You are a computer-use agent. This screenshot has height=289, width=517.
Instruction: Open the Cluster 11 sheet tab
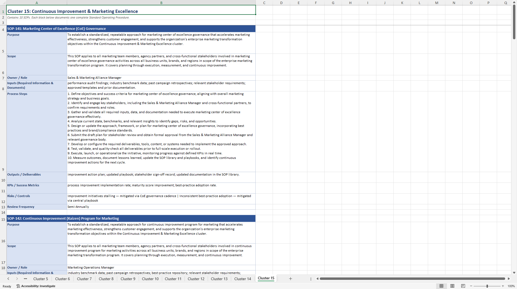173,279
